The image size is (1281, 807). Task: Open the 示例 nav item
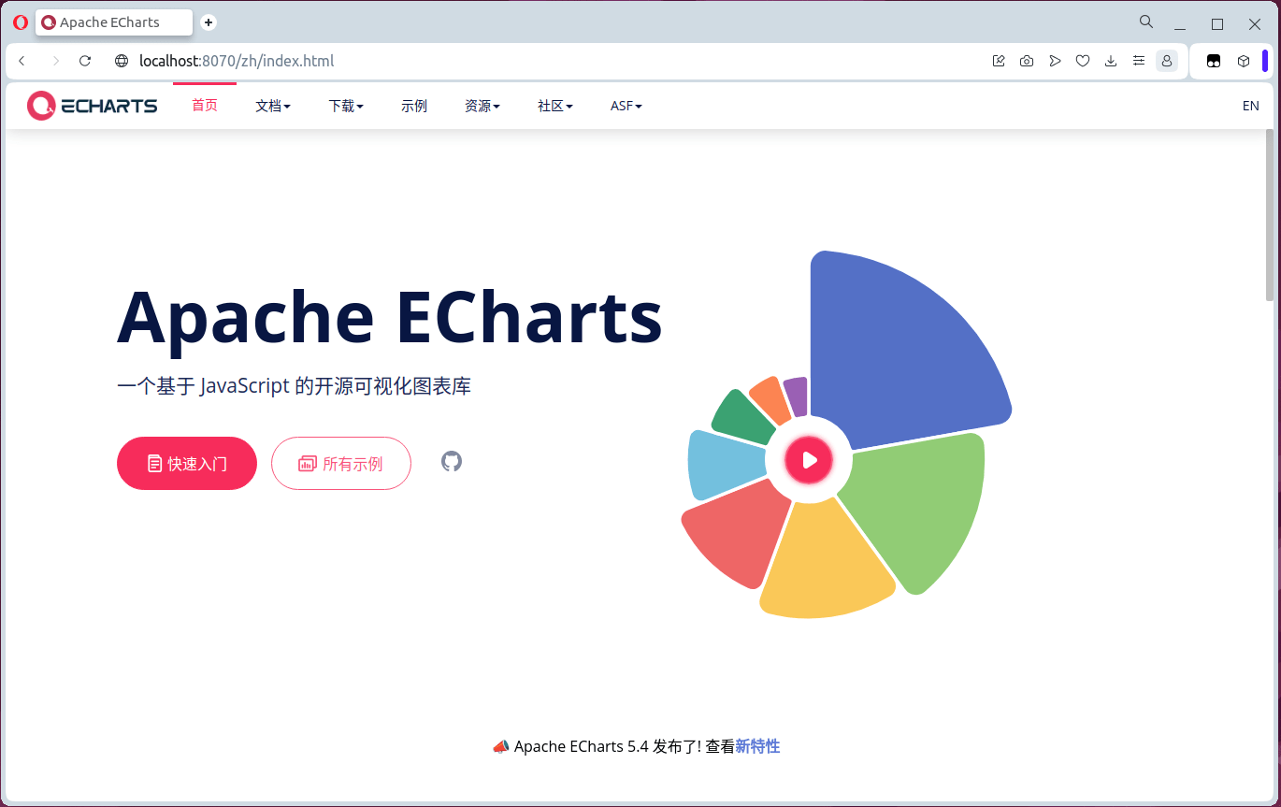(414, 106)
